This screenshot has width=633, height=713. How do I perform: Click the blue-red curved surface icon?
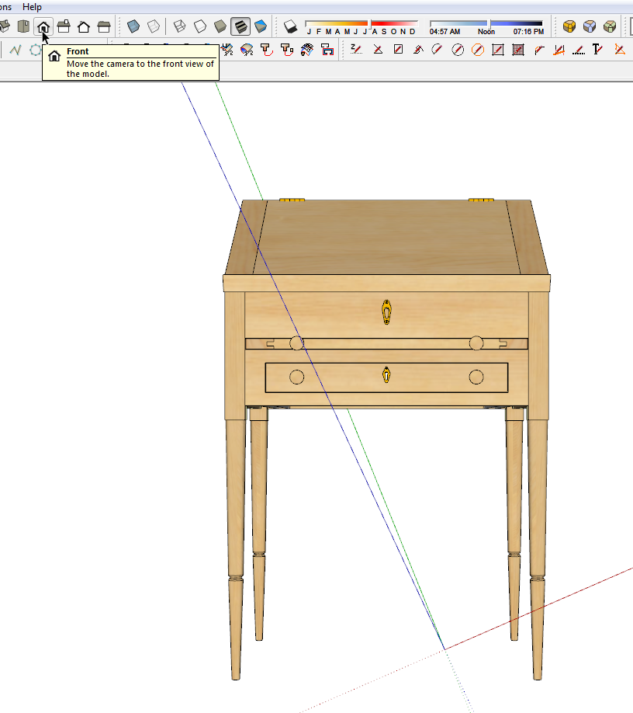pos(247,50)
